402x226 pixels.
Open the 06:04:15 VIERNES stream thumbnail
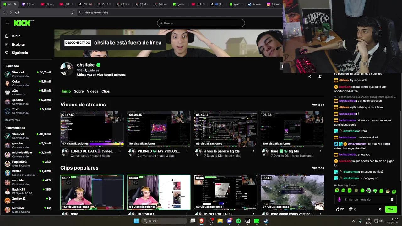[159, 129]
